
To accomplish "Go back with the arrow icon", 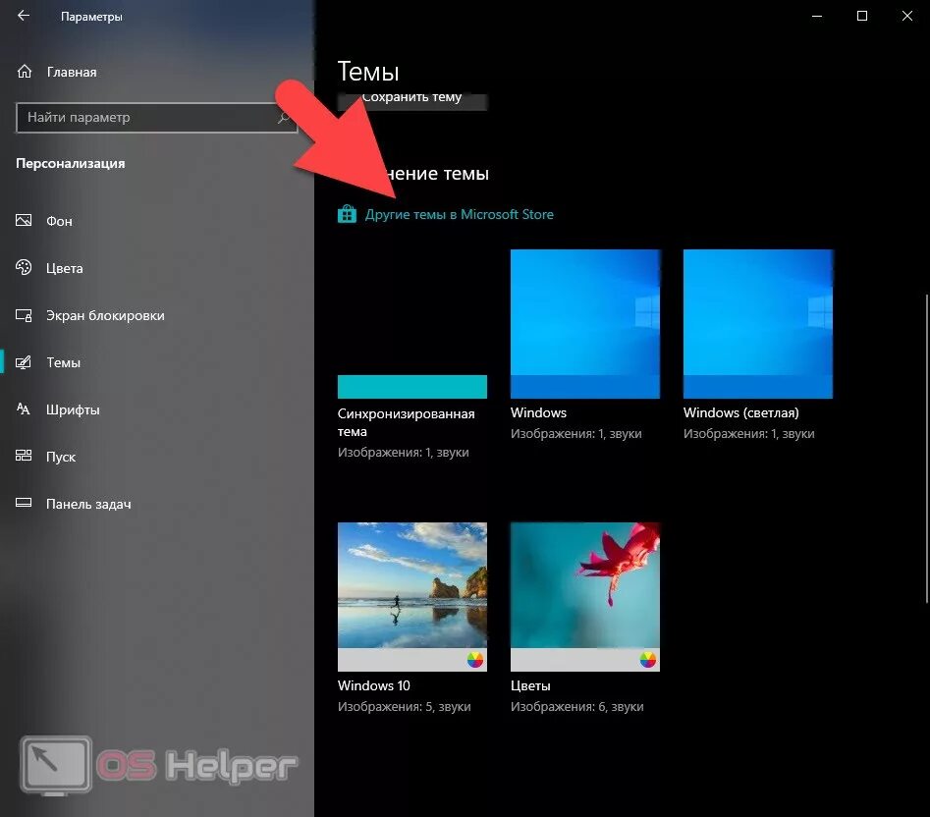I will click(x=24, y=16).
